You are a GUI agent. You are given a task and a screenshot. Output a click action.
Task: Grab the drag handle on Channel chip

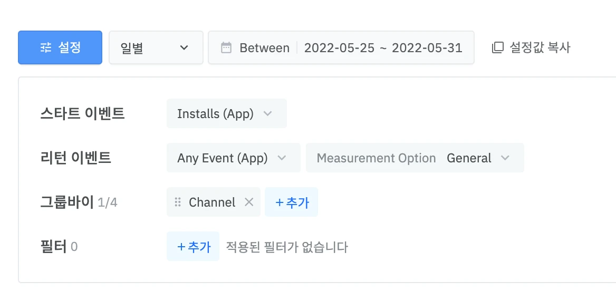tap(178, 202)
